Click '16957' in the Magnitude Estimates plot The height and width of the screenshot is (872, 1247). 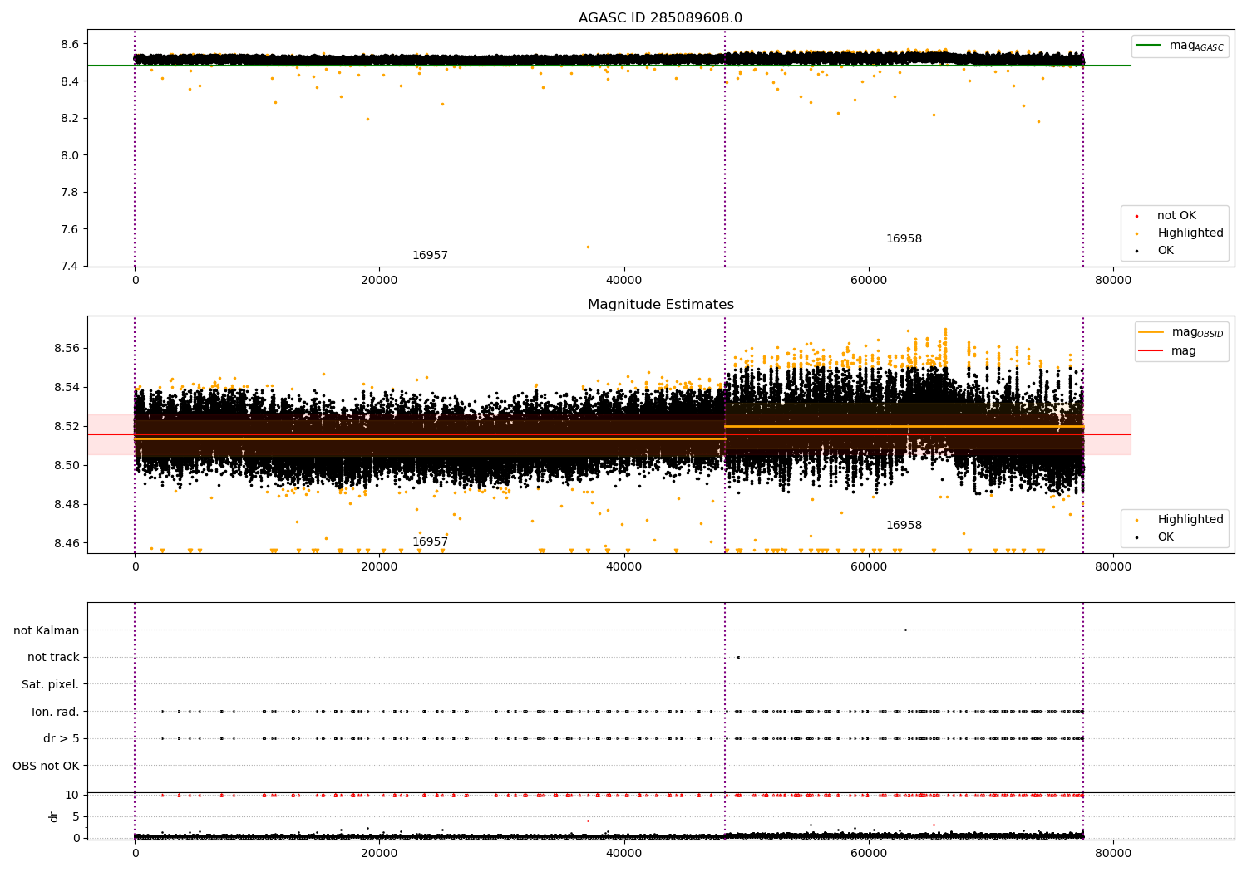coord(430,542)
